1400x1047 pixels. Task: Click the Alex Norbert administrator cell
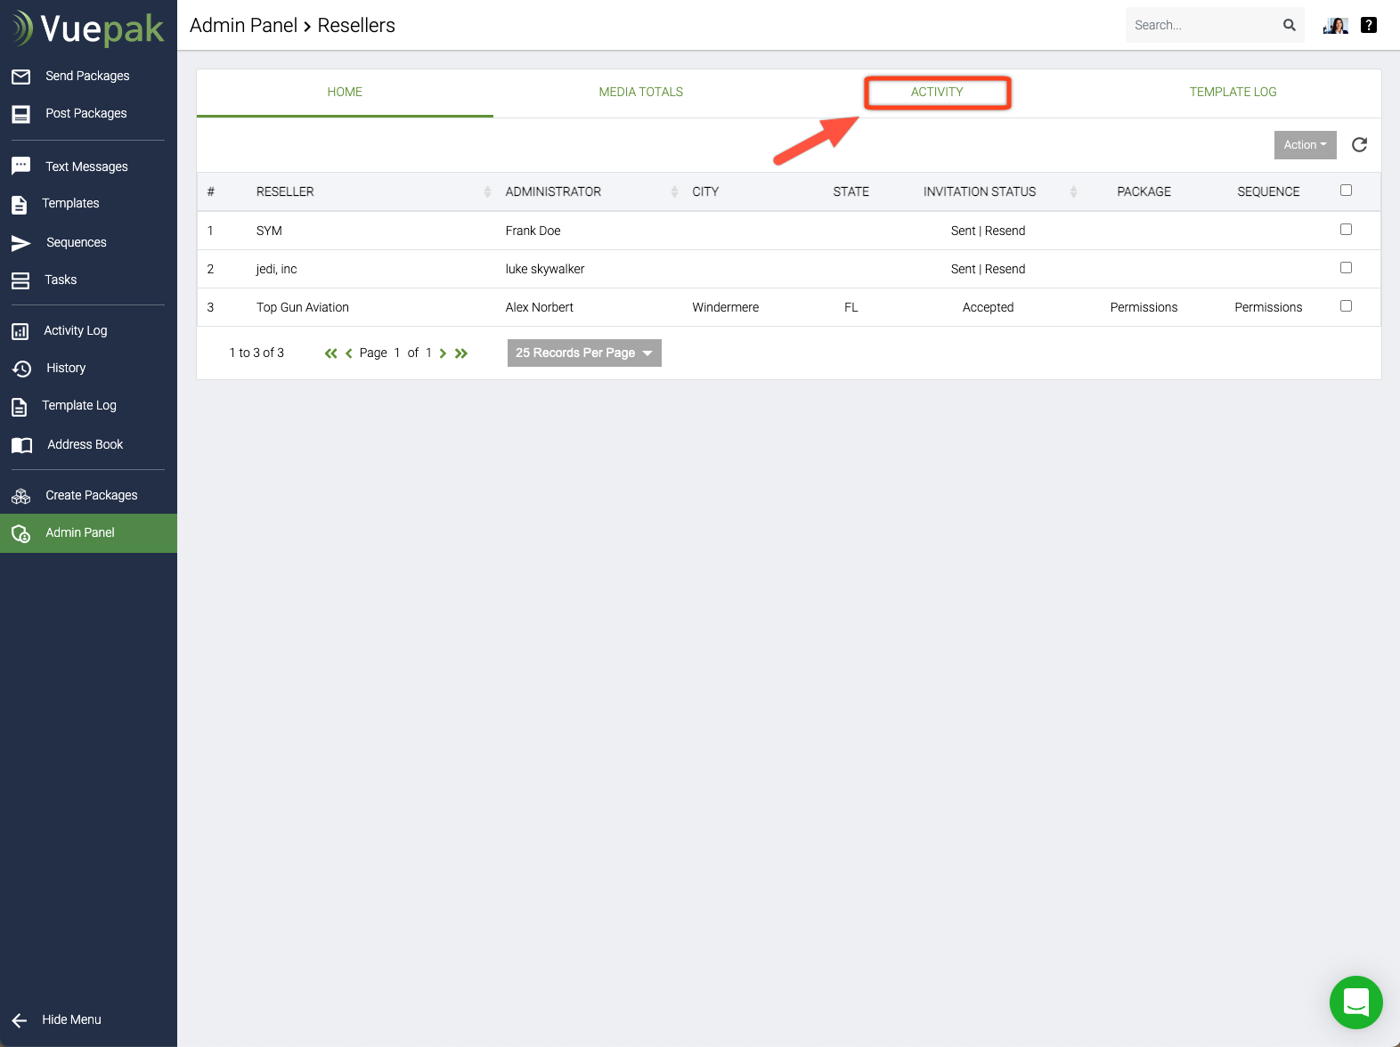[539, 308]
